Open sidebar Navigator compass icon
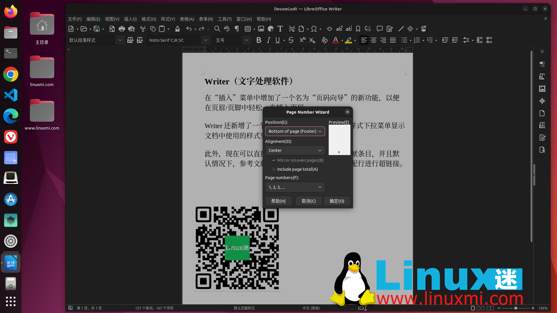This screenshot has height=313, width=557. (x=542, y=101)
